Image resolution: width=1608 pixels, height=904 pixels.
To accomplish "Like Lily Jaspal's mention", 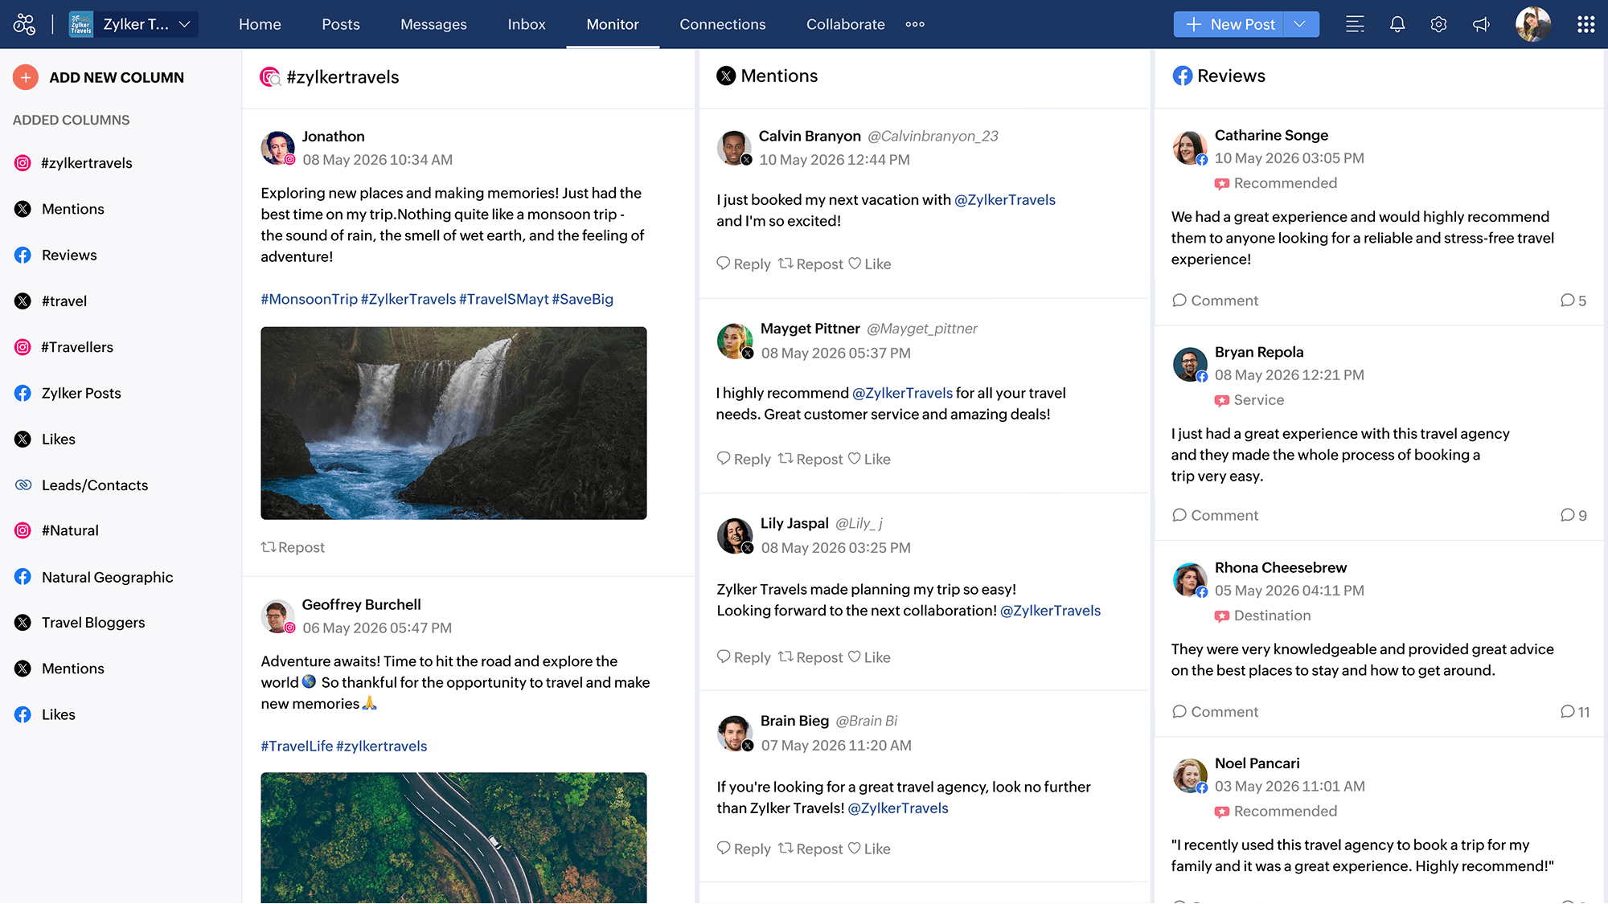I will coord(870,657).
